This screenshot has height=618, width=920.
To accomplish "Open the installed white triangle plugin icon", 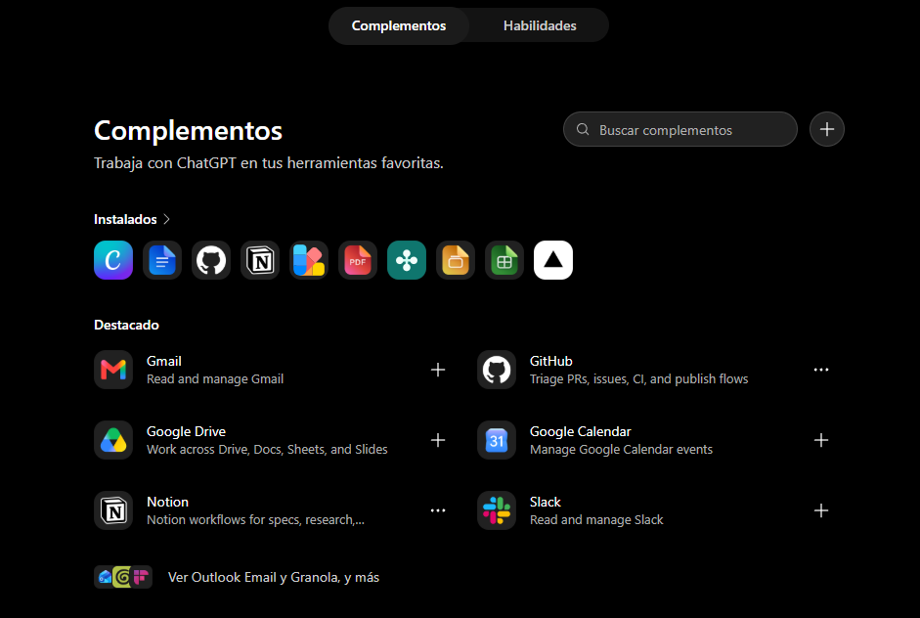I will (553, 260).
